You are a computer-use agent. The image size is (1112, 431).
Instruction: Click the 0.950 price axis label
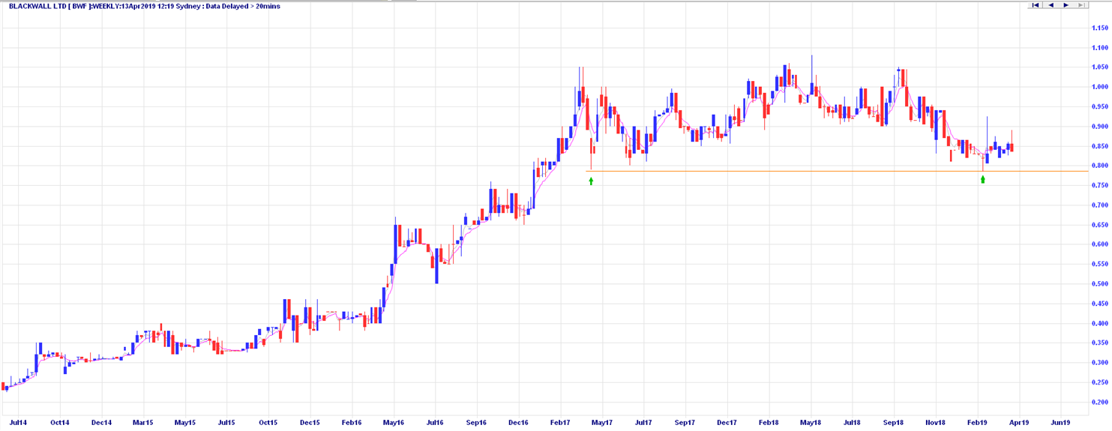pyautogui.click(x=1100, y=107)
